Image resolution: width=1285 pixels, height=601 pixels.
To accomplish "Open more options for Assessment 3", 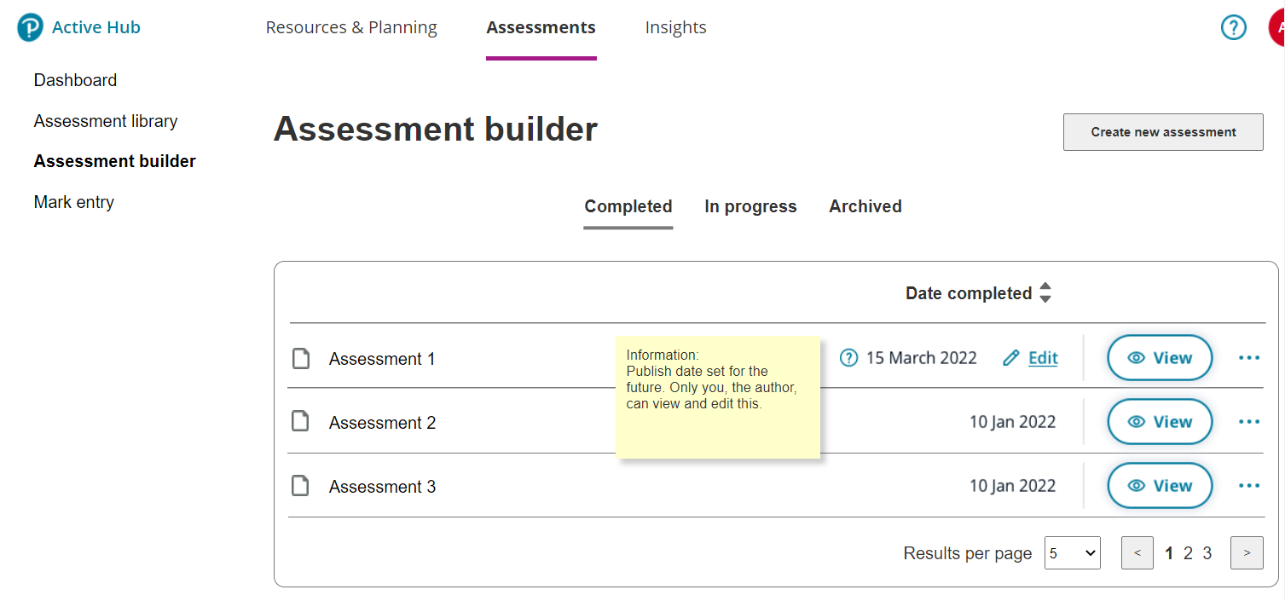I will 1248,485.
